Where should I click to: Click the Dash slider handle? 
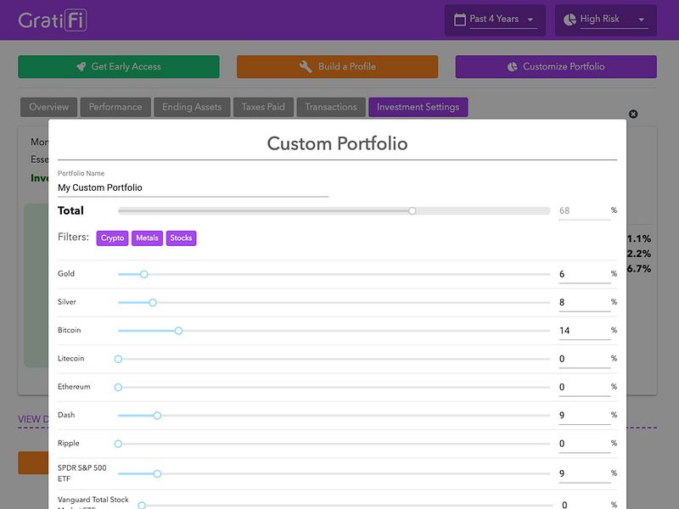157,416
